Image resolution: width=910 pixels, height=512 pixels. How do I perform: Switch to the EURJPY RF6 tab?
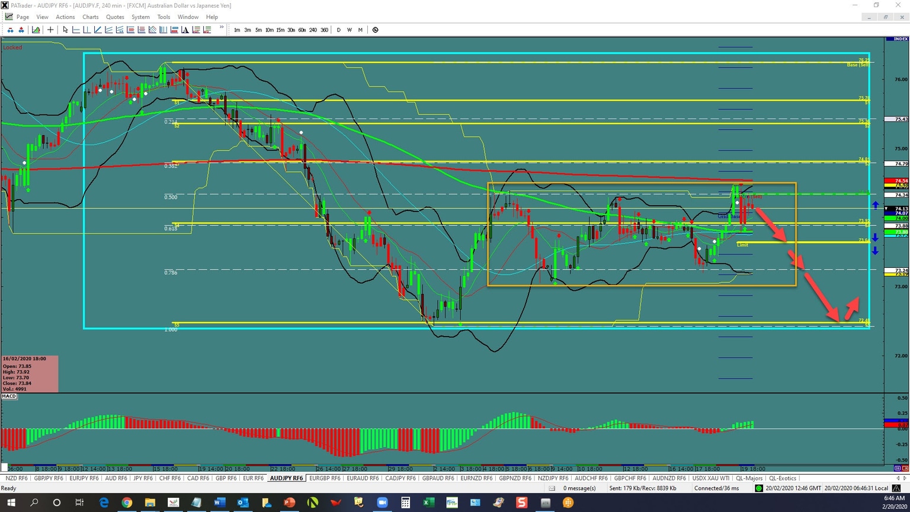tap(84, 478)
